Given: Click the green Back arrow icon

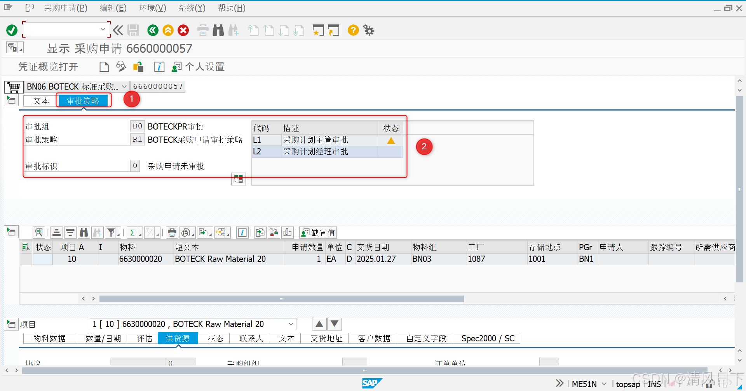Looking at the screenshot, I should [153, 30].
